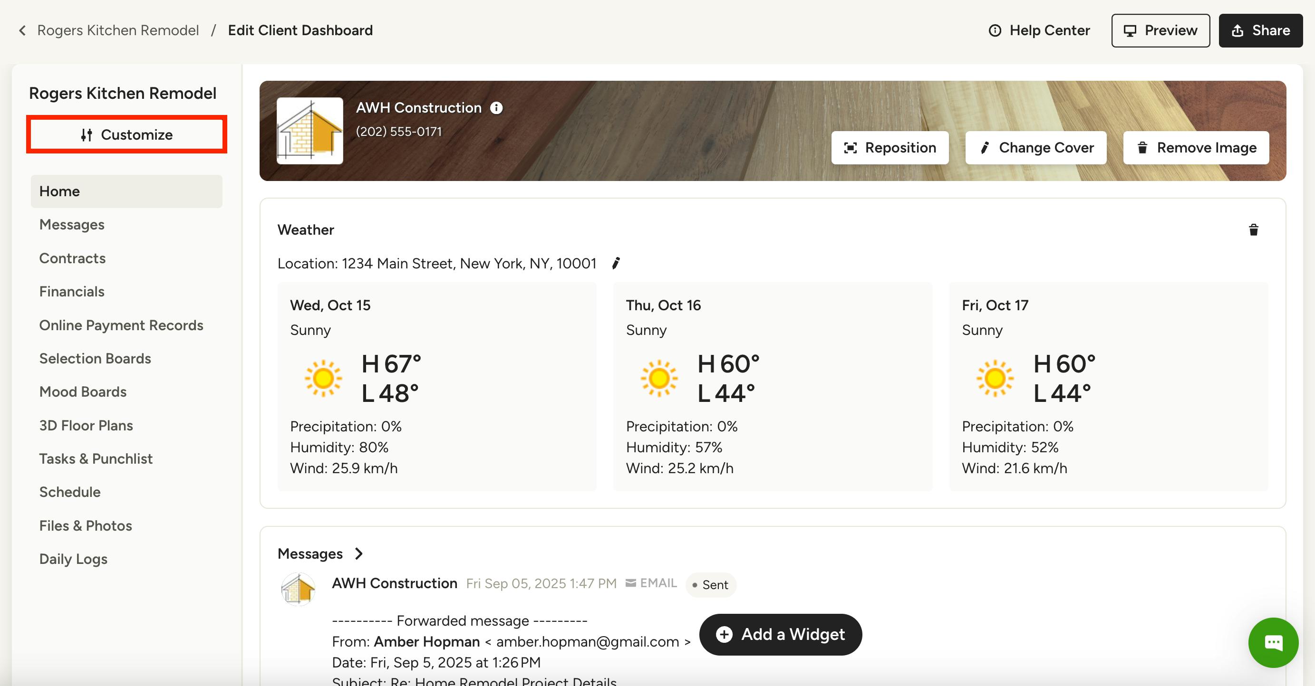This screenshot has width=1315, height=686.
Task: Open the Customize settings button
Action: (x=126, y=134)
